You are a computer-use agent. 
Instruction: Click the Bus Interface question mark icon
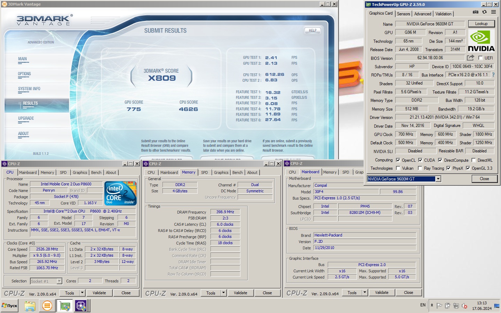coord(493,75)
